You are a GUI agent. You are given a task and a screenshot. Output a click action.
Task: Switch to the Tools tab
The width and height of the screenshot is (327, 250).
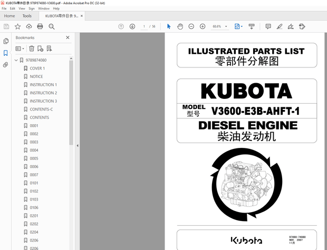click(27, 16)
